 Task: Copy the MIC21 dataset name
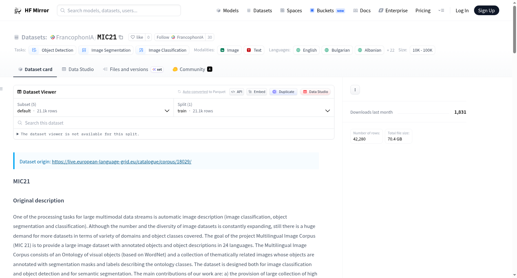[x=121, y=37]
